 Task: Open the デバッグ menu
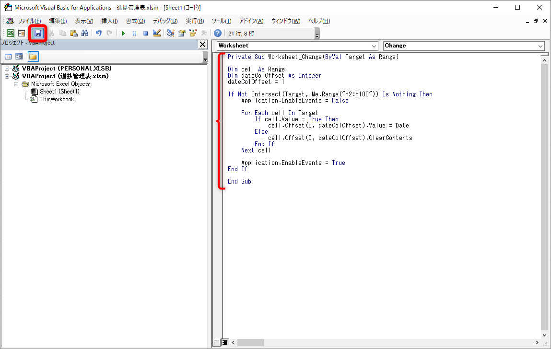164,21
